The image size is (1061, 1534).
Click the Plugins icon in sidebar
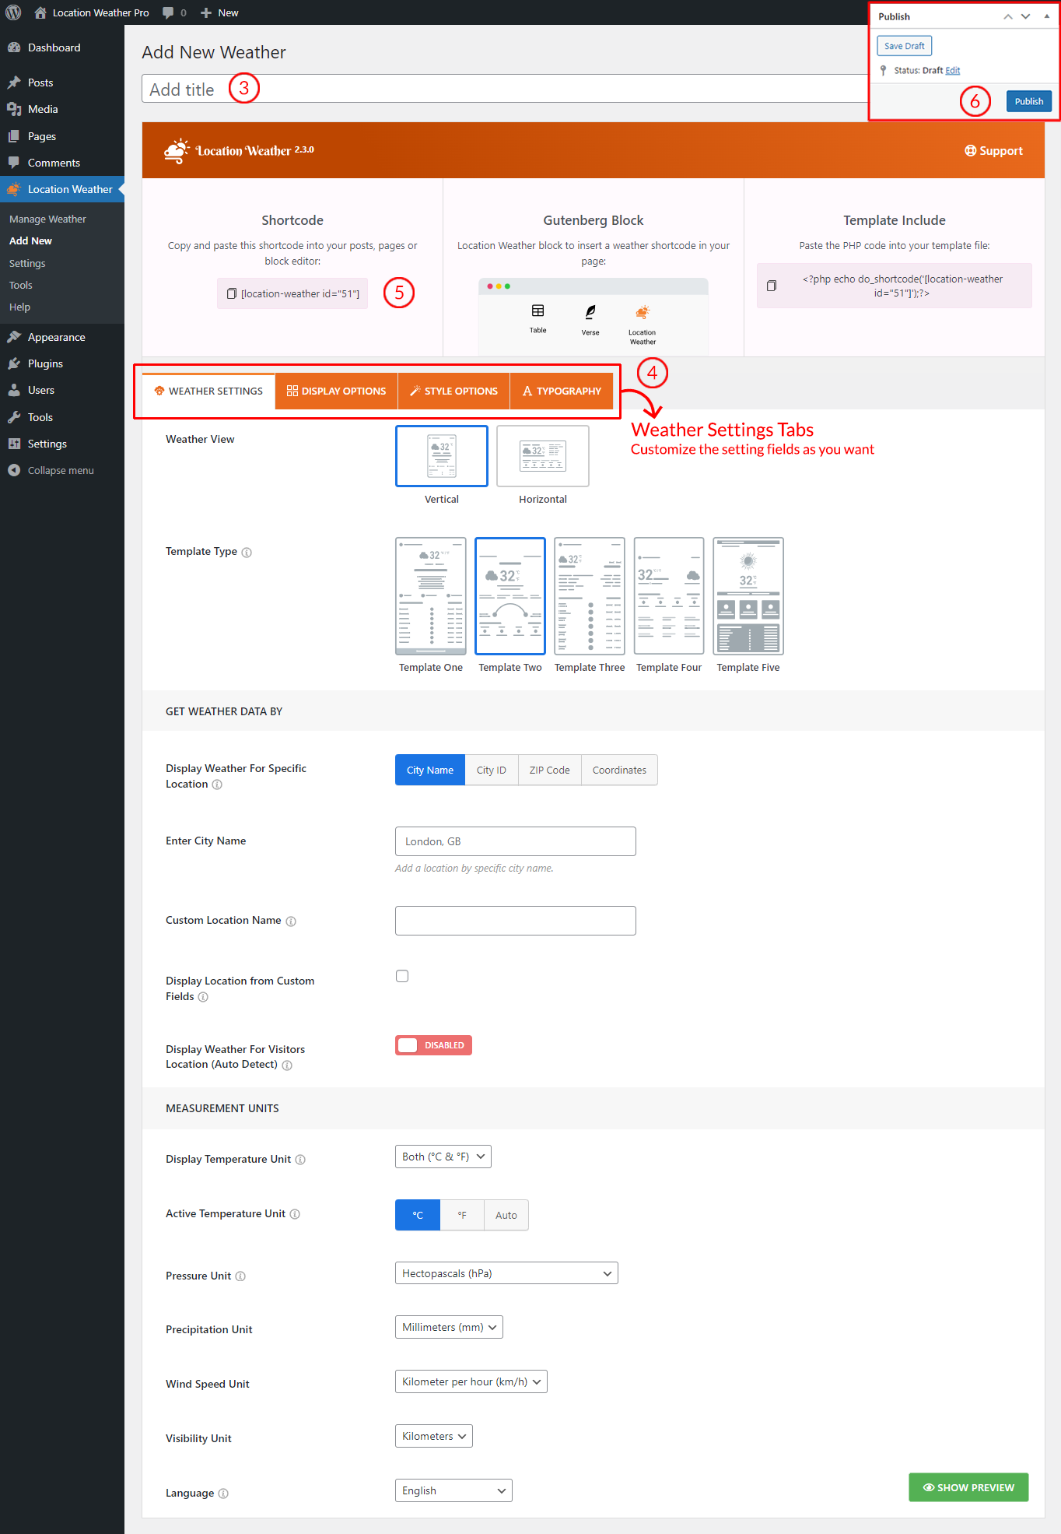coord(14,363)
